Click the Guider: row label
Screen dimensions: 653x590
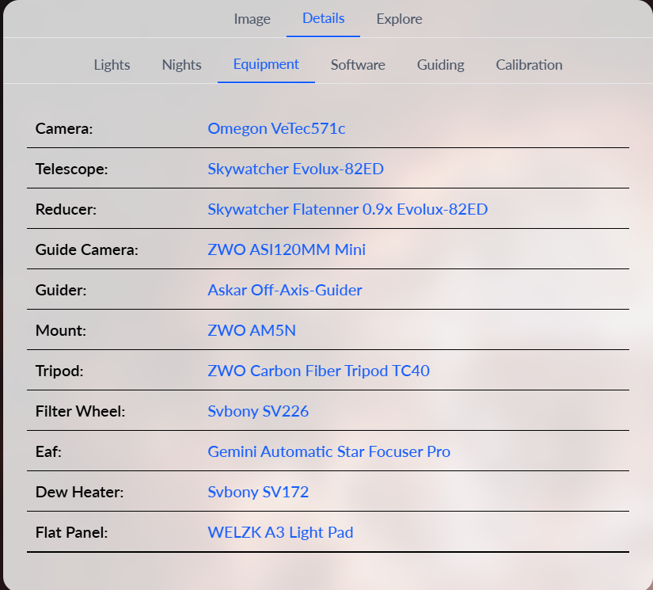61,290
